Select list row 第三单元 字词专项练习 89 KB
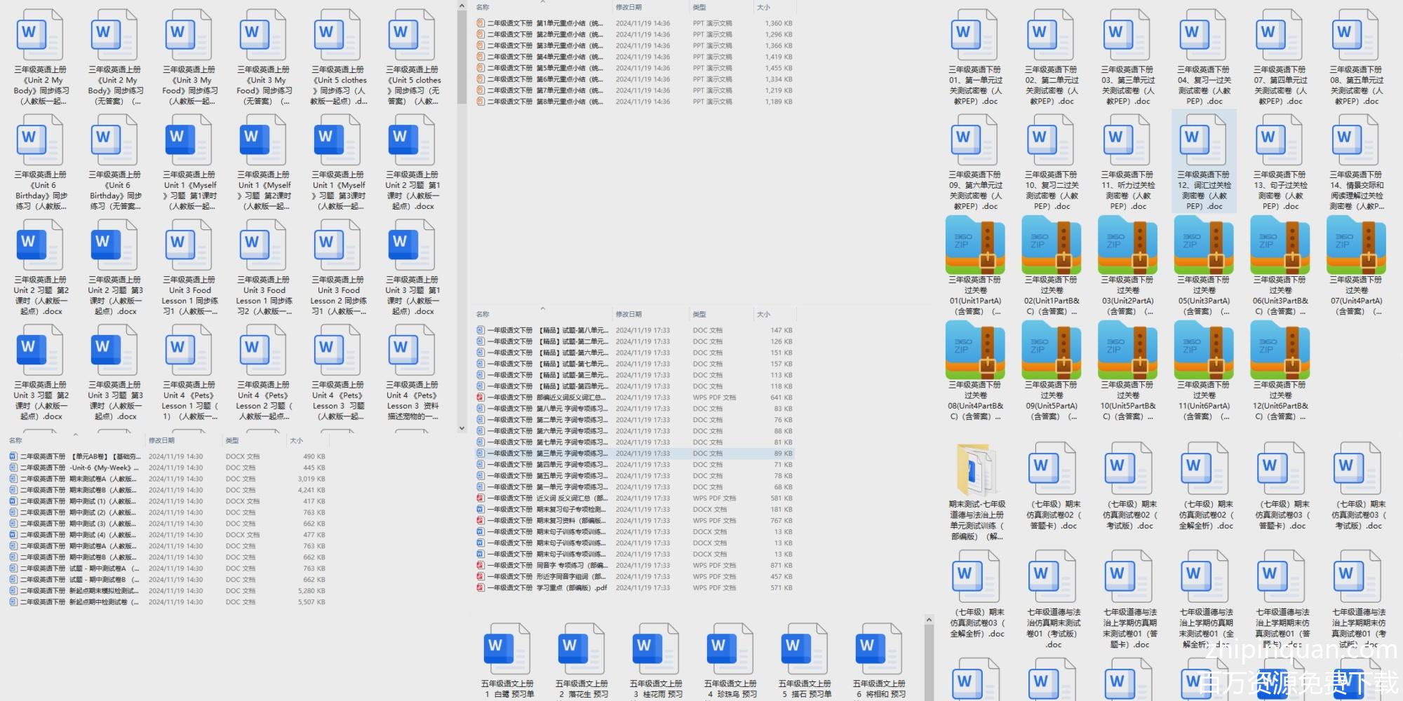This screenshot has width=1403, height=701. coord(547,454)
